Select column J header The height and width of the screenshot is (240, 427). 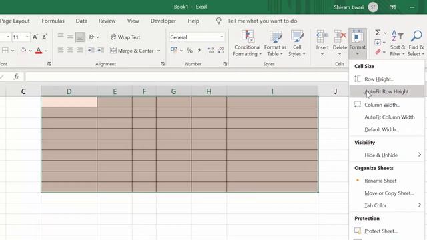(x=336, y=91)
